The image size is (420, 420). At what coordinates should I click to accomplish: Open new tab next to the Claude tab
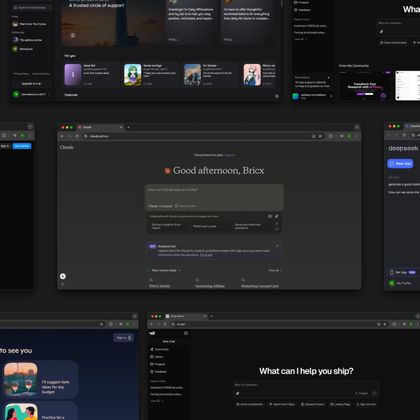coord(129,127)
